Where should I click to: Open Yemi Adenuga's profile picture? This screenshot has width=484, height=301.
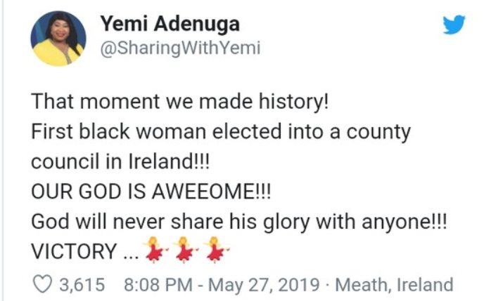[x=58, y=38]
